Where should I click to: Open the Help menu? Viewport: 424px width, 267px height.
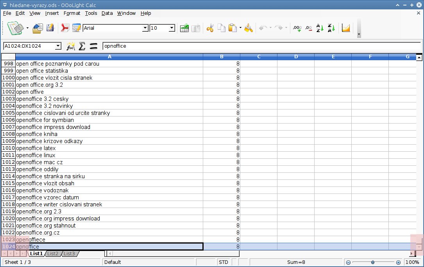(x=146, y=13)
